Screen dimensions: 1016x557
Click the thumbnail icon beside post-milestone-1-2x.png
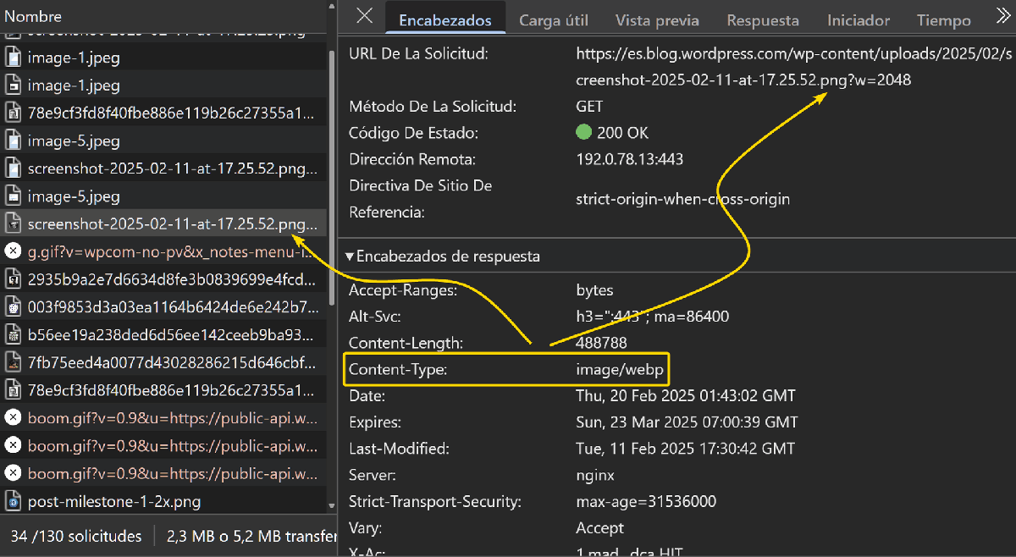(12, 501)
